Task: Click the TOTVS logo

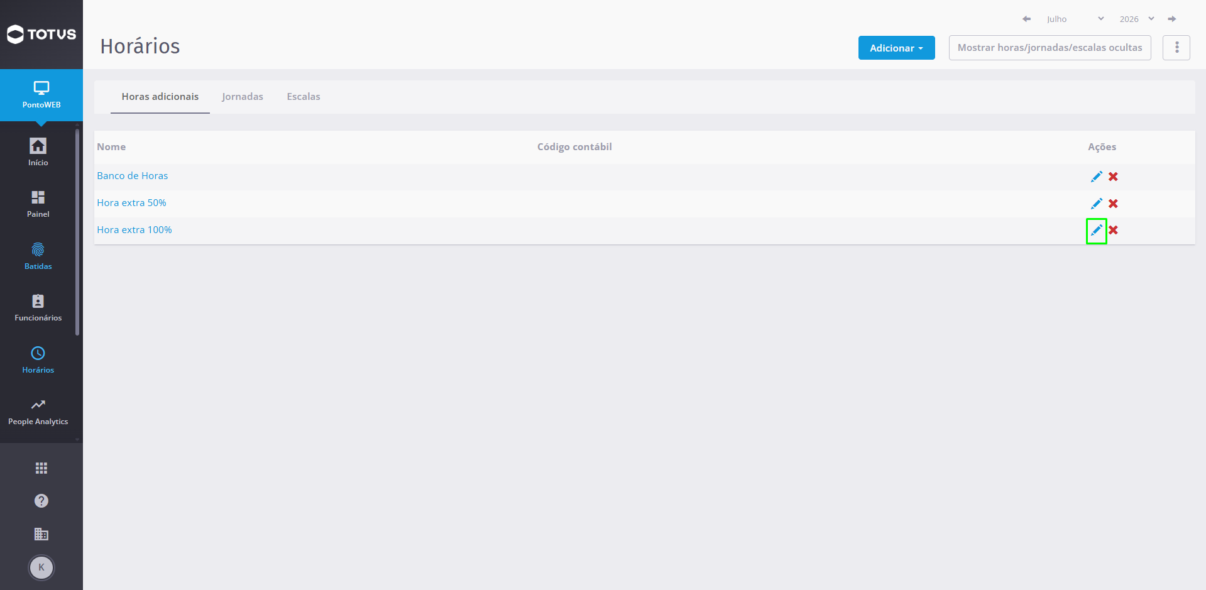Action: 41,34
